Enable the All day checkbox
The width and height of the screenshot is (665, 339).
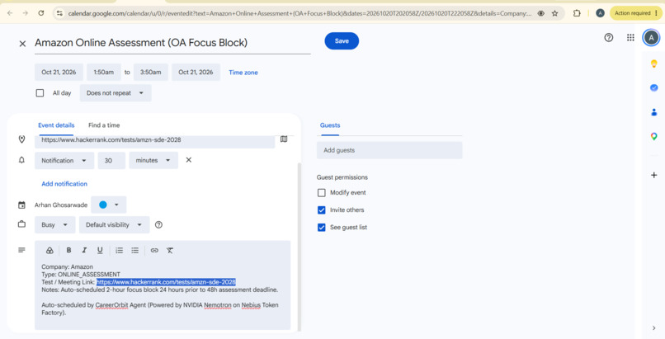pos(40,93)
